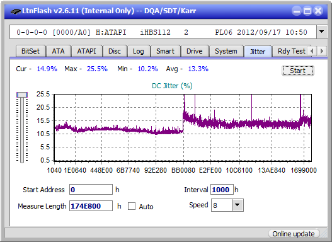Click the DC Jitter (%) chart title
Screen dimensions: 332x242
click(x=172, y=86)
